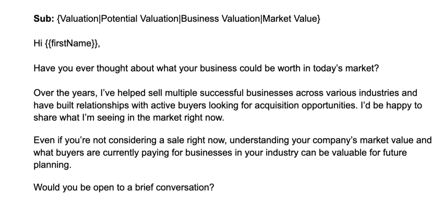Click the phrase future planning's last word planning.

point(52,165)
